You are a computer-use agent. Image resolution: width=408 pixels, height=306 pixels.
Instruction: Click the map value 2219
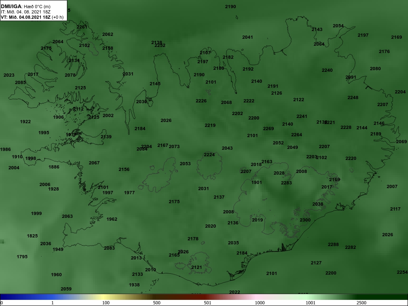pyautogui.click(x=210, y=125)
